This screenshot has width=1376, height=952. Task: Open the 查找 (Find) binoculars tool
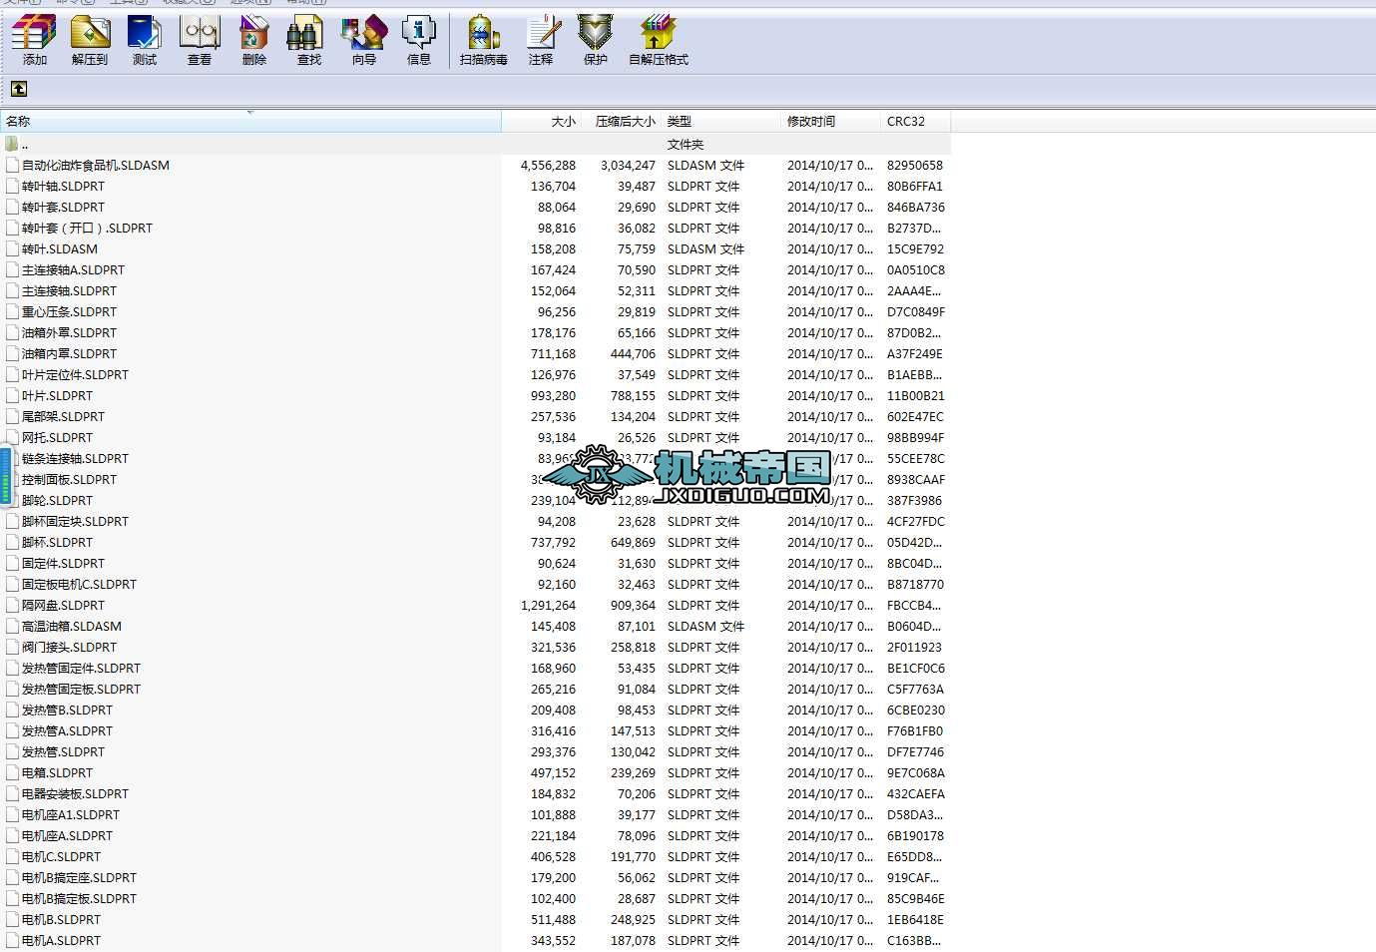tap(309, 40)
